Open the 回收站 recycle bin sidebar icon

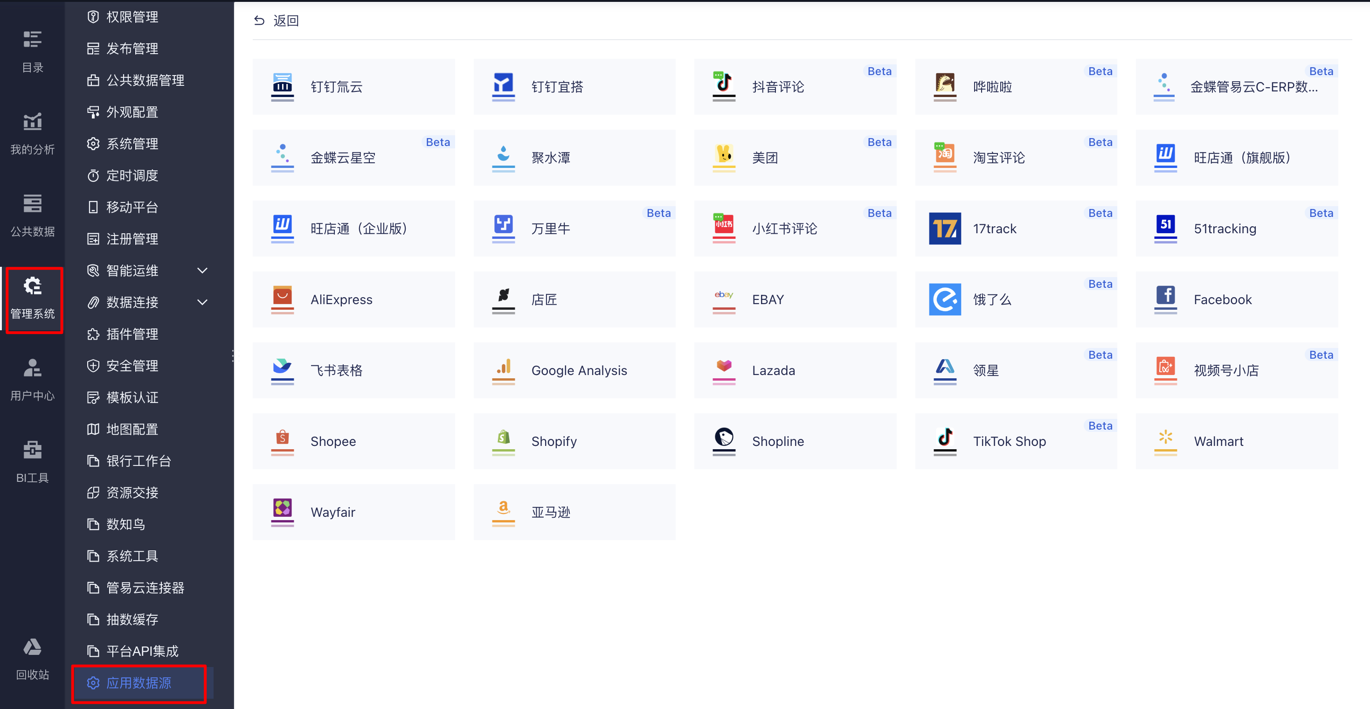click(x=33, y=648)
